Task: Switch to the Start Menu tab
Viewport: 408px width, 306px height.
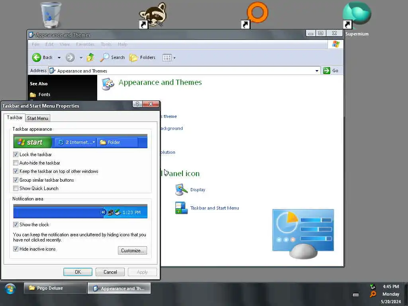Action: pos(38,118)
